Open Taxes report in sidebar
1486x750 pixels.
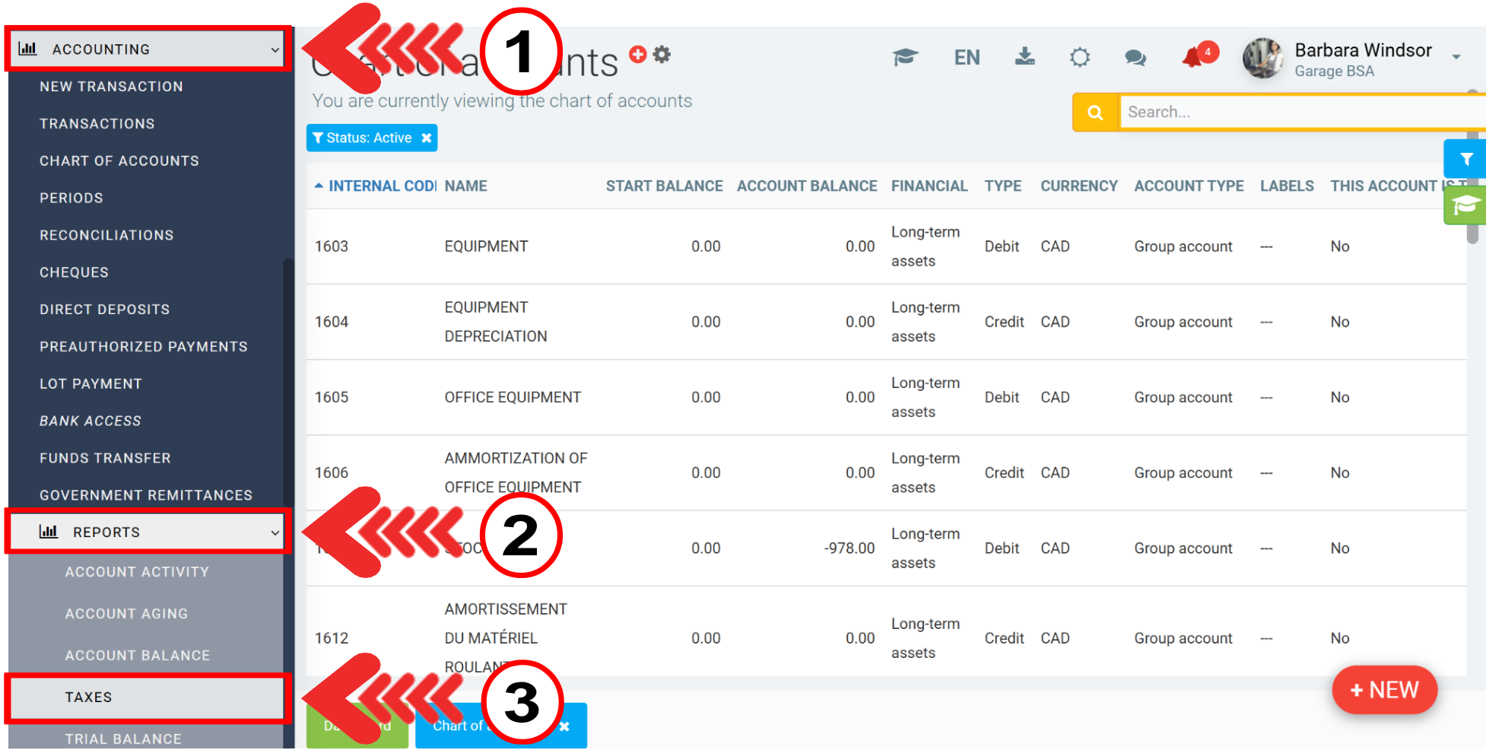pos(89,698)
